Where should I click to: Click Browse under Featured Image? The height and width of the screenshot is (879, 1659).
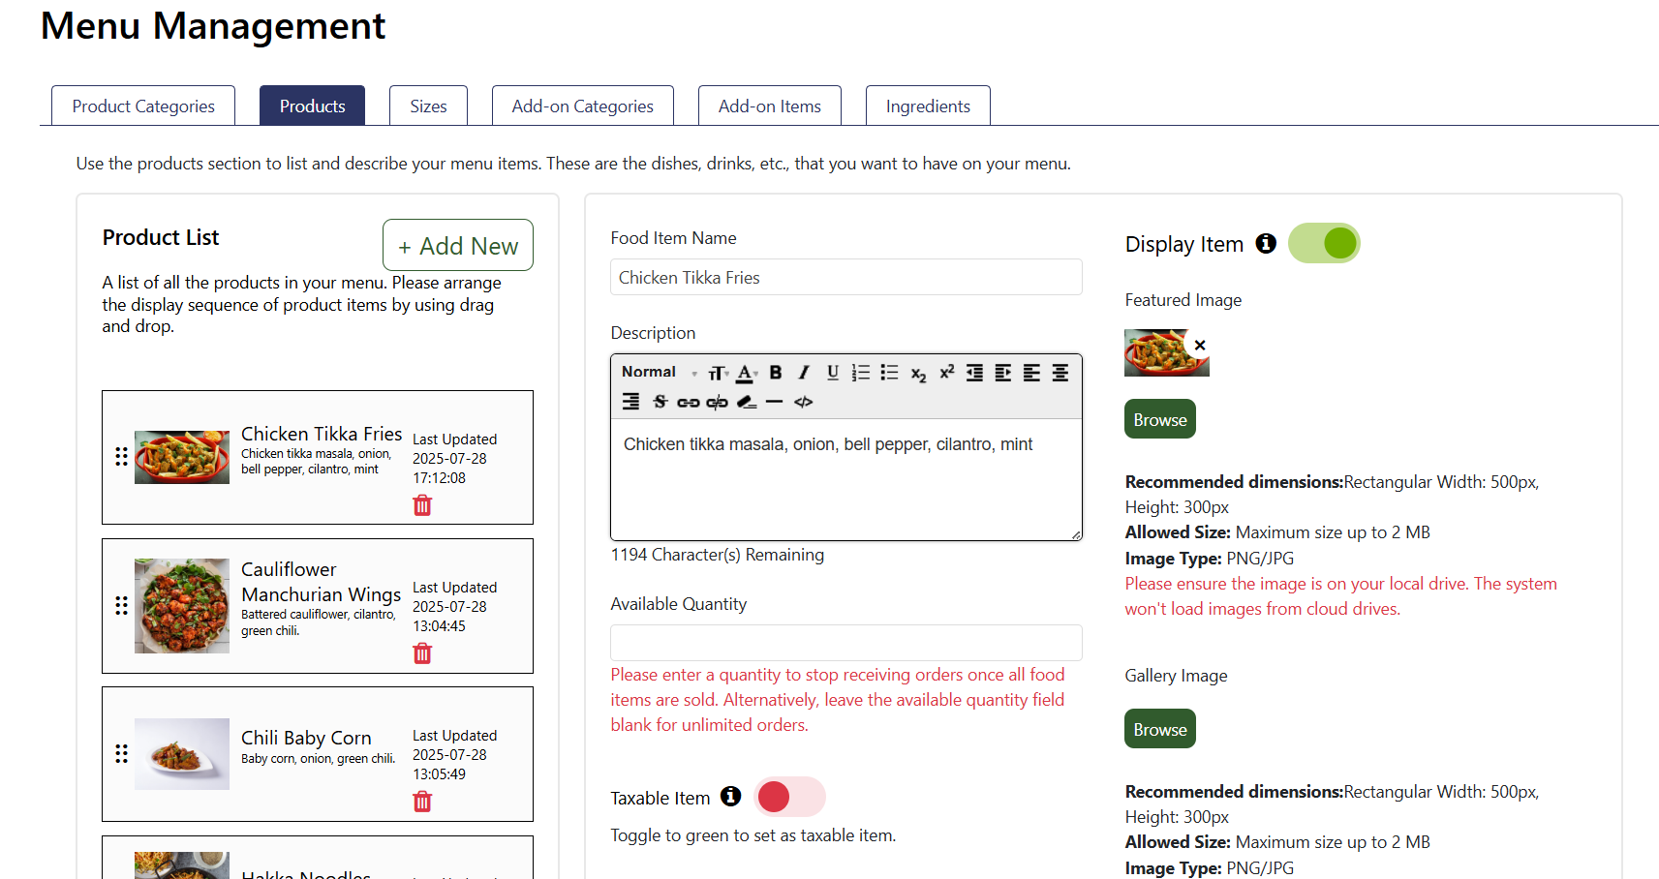click(x=1159, y=420)
